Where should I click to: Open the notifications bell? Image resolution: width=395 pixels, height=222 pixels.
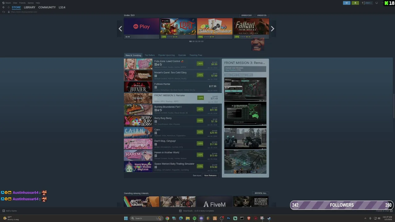point(355,3)
